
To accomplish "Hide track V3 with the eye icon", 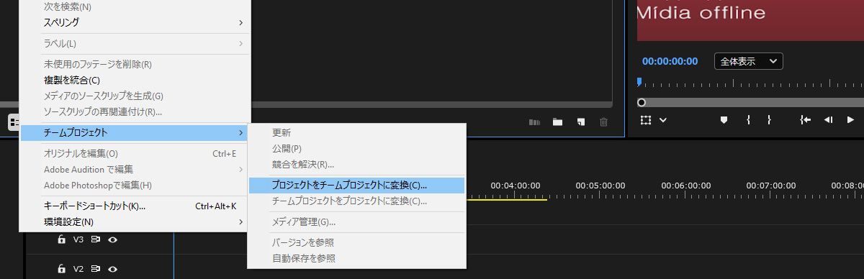I will click(x=112, y=240).
